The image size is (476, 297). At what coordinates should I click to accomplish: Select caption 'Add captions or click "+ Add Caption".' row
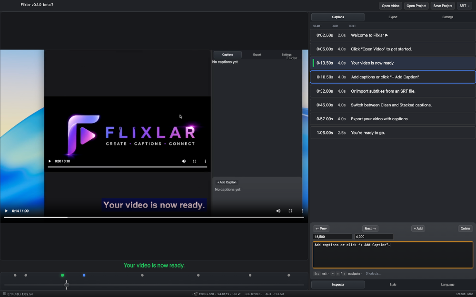393,77
